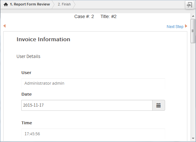The width and height of the screenshot is (196, 142).
Task: Click the exit panel icon at top right
Action: click(189, 5)
